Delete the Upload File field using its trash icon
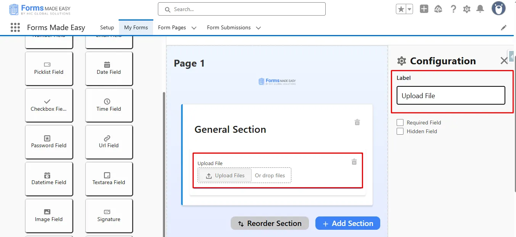 [354, 162]
